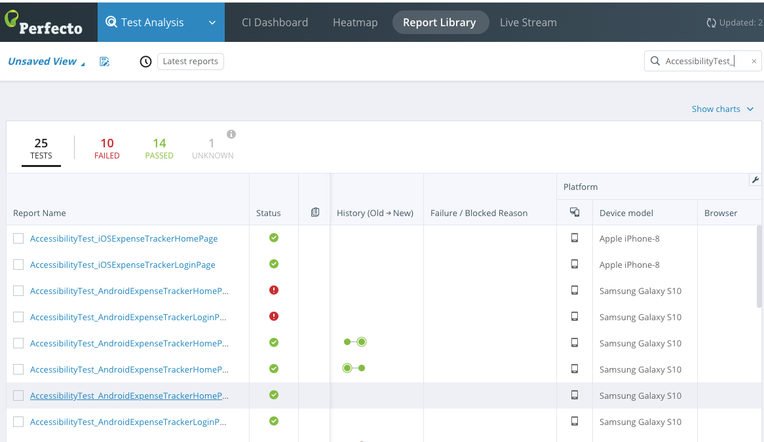The width and height of the screenshot is (764, 442).
Task: Click the info icon beside Unknown count
Action: [x=231, y=134]
